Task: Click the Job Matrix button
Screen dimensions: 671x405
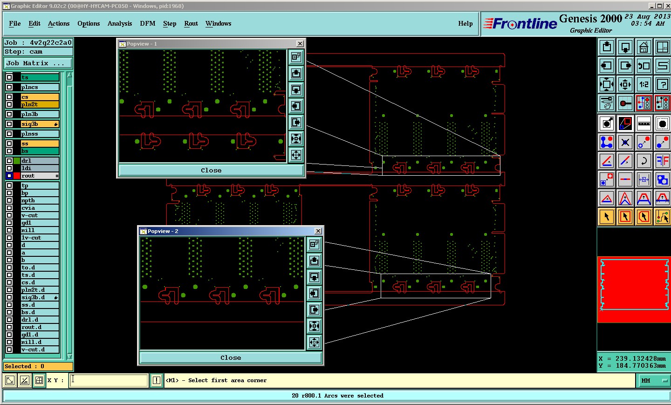Action: point(38,63)
